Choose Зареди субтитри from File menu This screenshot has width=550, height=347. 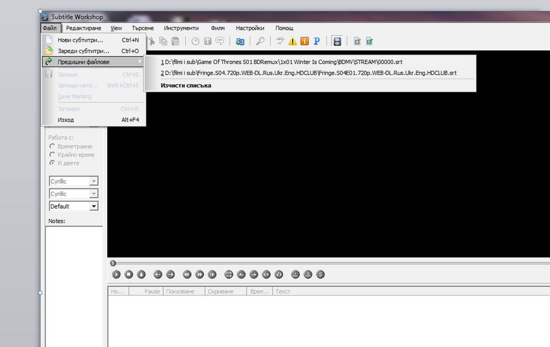(83, 51)
